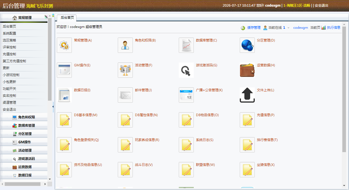Expand the 数据库管理 sidebar section
The image size is (349, 190).
[24, 125]
